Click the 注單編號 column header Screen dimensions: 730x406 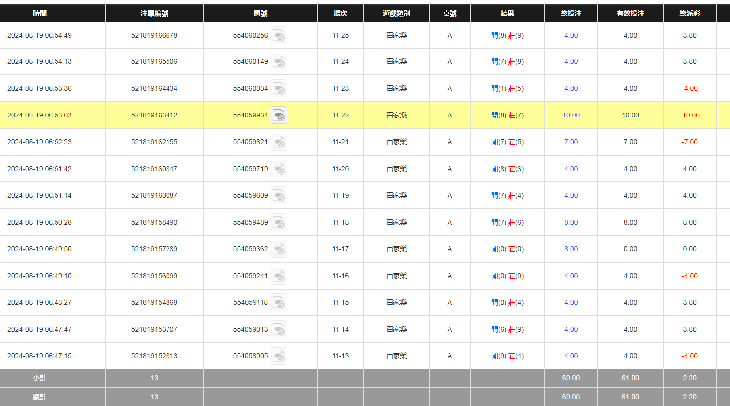[x=154, y=13]
